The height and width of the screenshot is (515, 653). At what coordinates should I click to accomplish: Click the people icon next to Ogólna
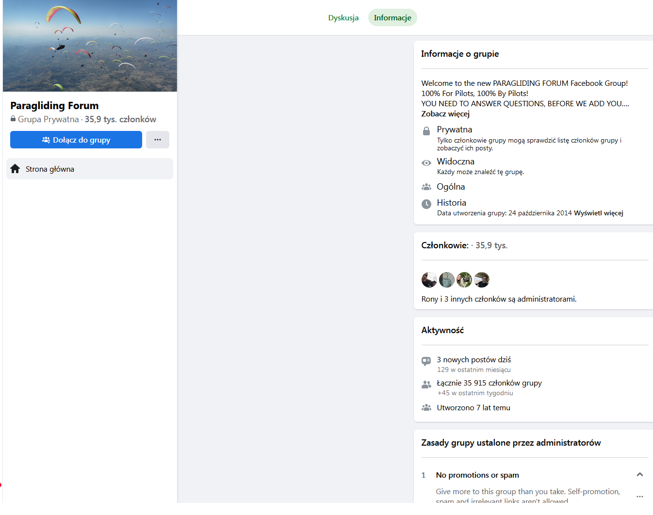[426, 187]
